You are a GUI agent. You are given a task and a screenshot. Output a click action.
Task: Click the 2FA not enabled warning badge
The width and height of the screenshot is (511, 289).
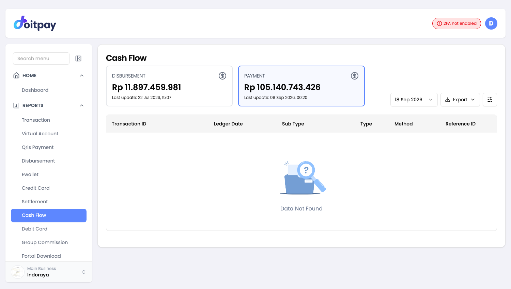(456, 23)
